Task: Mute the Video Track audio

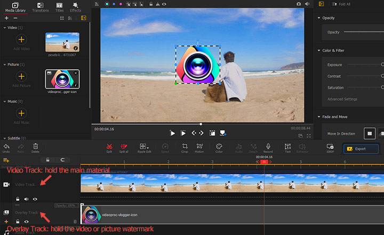Action: tap(26, 199)
